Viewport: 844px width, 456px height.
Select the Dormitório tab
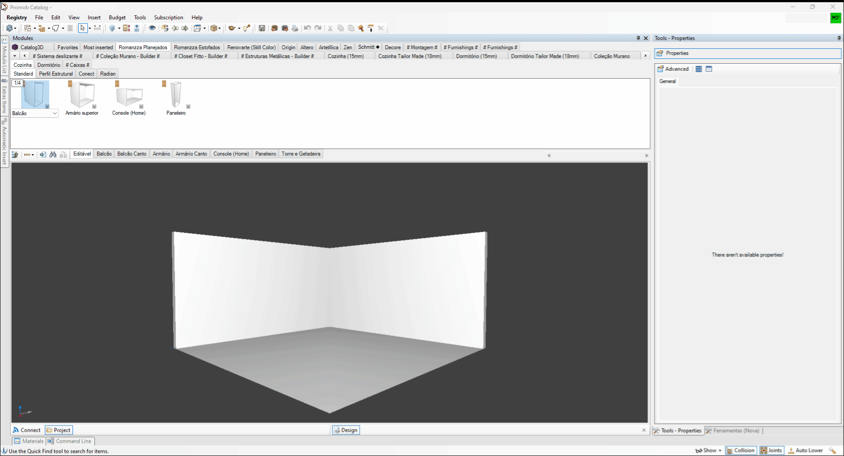tap(49, 65)
